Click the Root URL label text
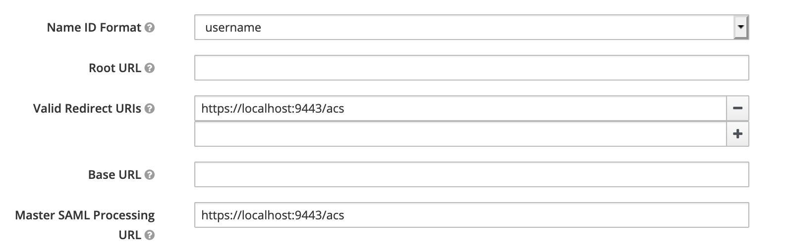 click(x=115, y=68)
